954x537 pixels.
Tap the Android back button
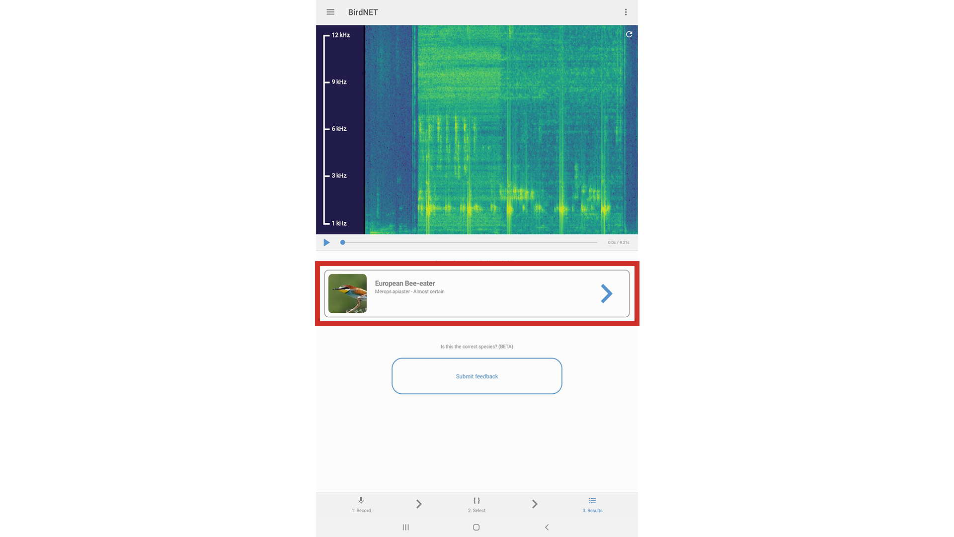click(547, 527)
